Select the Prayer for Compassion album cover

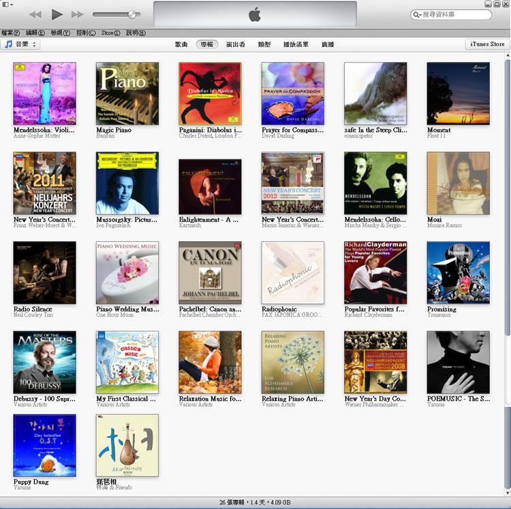[293, 93]
